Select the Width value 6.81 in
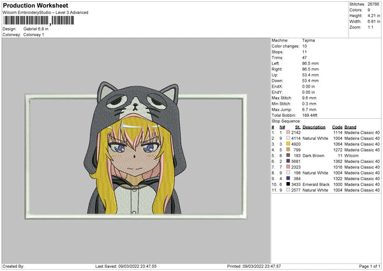This screenshot has width=383, height=271. [373, 22]
